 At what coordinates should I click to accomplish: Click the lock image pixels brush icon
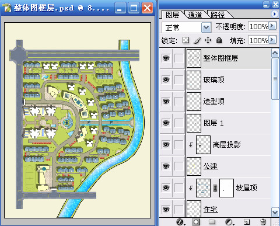pos(197,40)
